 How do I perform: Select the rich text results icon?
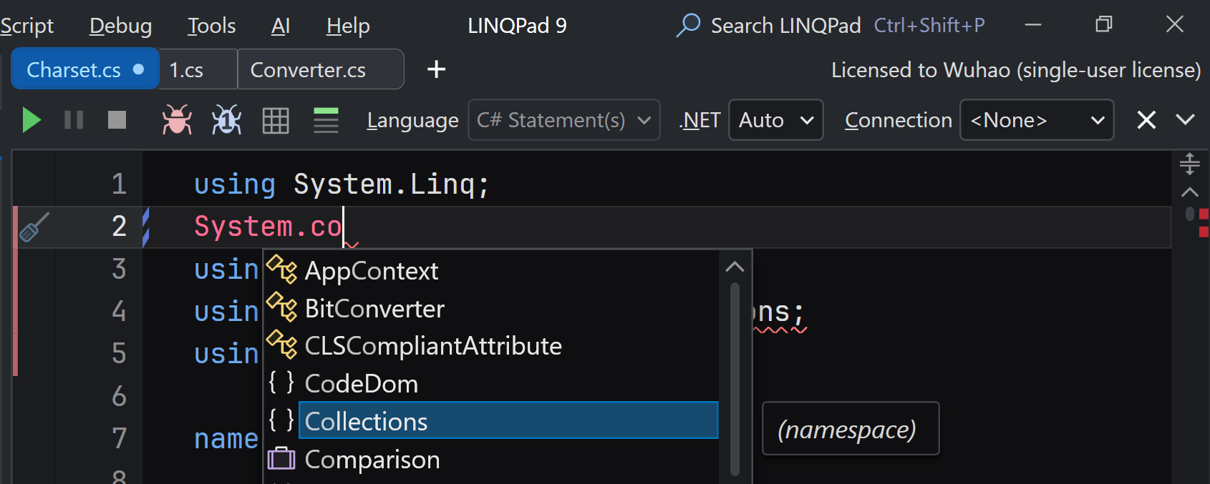326,120
